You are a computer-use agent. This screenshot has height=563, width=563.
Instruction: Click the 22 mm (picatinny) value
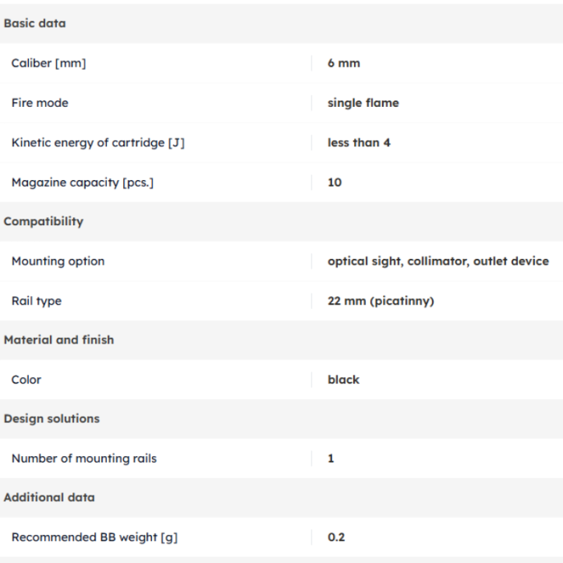[380, 301]
